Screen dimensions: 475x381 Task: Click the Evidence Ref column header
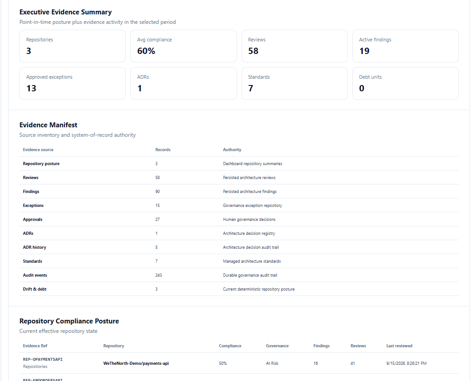point(35,346)
